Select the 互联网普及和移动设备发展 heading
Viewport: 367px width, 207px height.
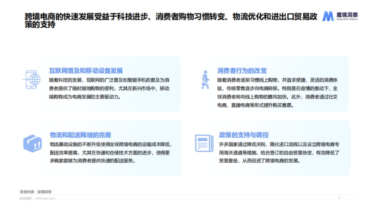86,71
